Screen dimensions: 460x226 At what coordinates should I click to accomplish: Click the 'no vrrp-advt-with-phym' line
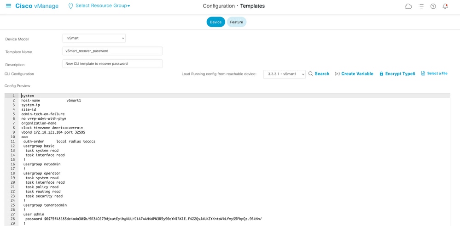pos(44,119)
